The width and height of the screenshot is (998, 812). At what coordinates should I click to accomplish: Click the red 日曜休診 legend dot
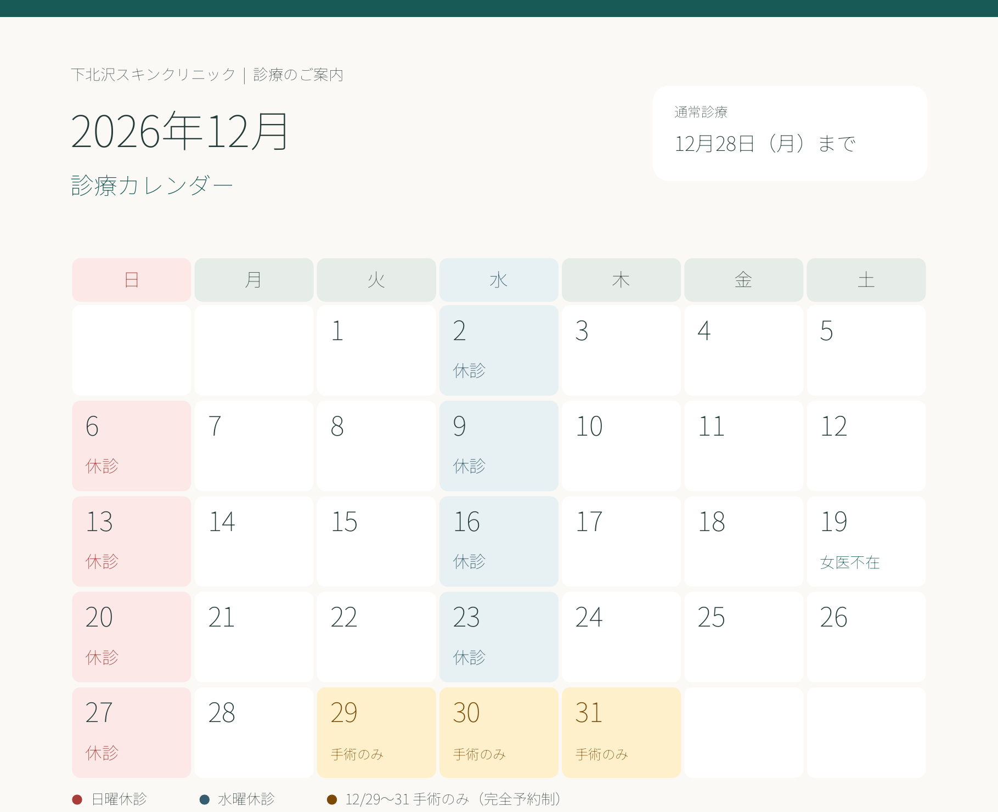click(77, 799)
